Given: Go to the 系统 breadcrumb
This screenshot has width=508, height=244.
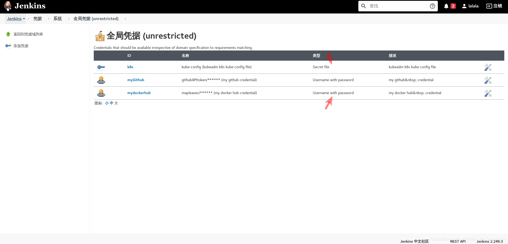Looking at the screenshot, I should point(57,19).
